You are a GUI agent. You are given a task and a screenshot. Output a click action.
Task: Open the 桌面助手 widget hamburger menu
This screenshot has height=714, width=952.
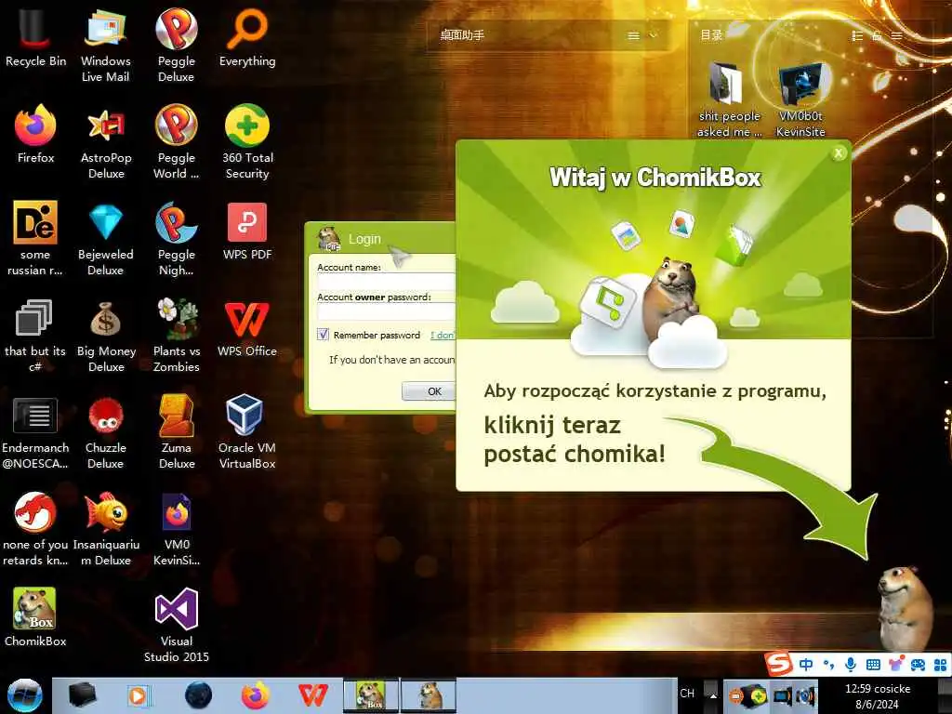[633, 36]
